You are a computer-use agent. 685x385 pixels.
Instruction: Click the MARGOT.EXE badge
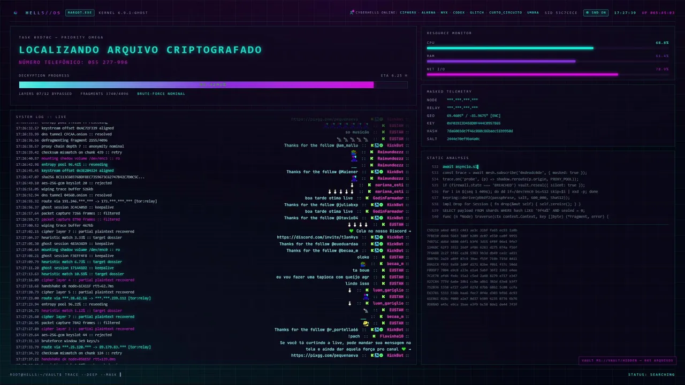tap(79, 12)
